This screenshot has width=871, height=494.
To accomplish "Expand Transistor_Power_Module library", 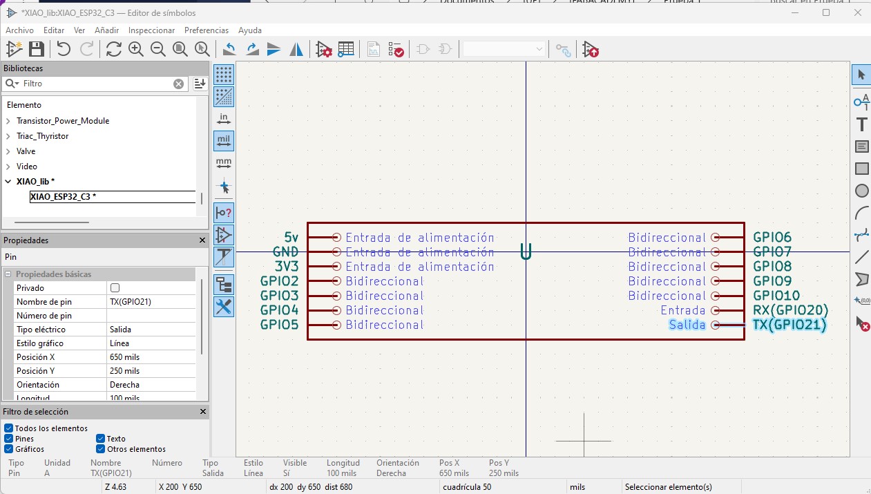I will click(x=8, y=121).
